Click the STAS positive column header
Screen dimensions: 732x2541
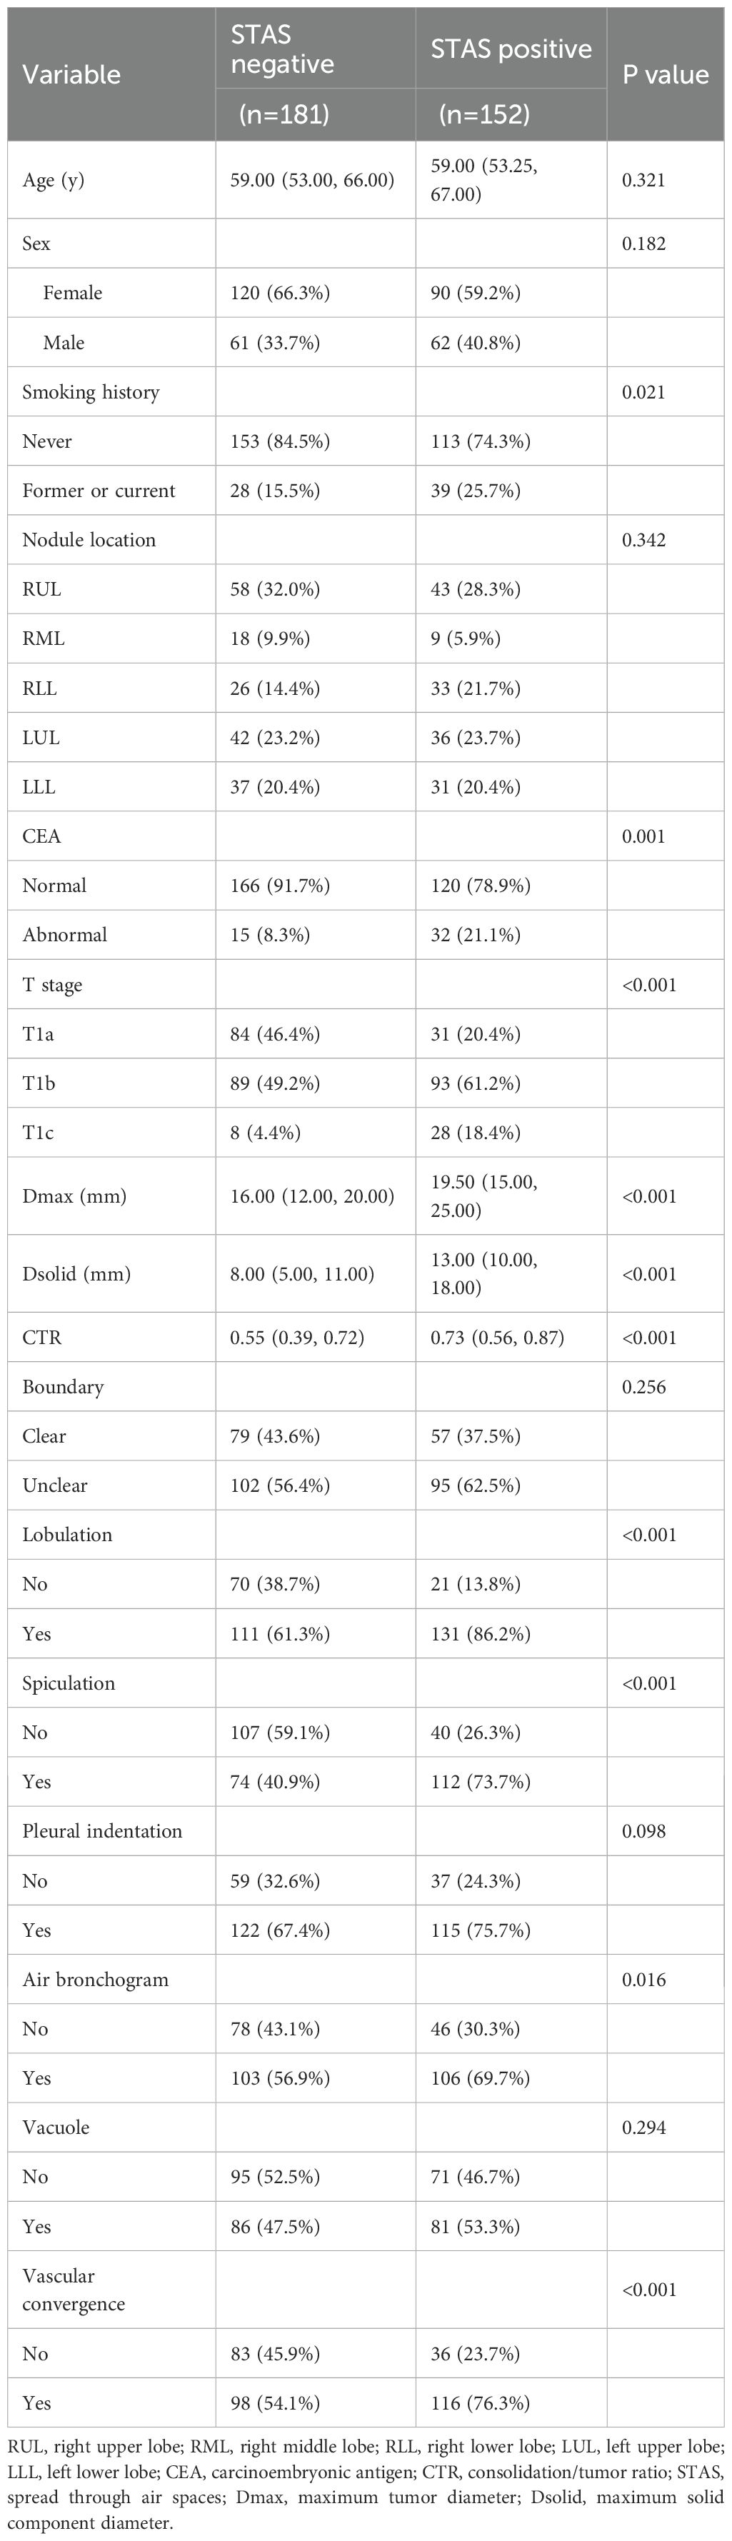click(511, 49)
